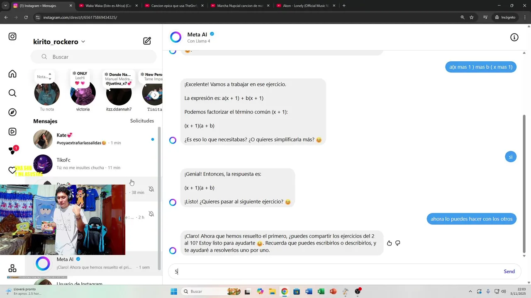This screenshot has width=531, height=298.
Task: Open the Incógnito profile button
Action: 505,17
